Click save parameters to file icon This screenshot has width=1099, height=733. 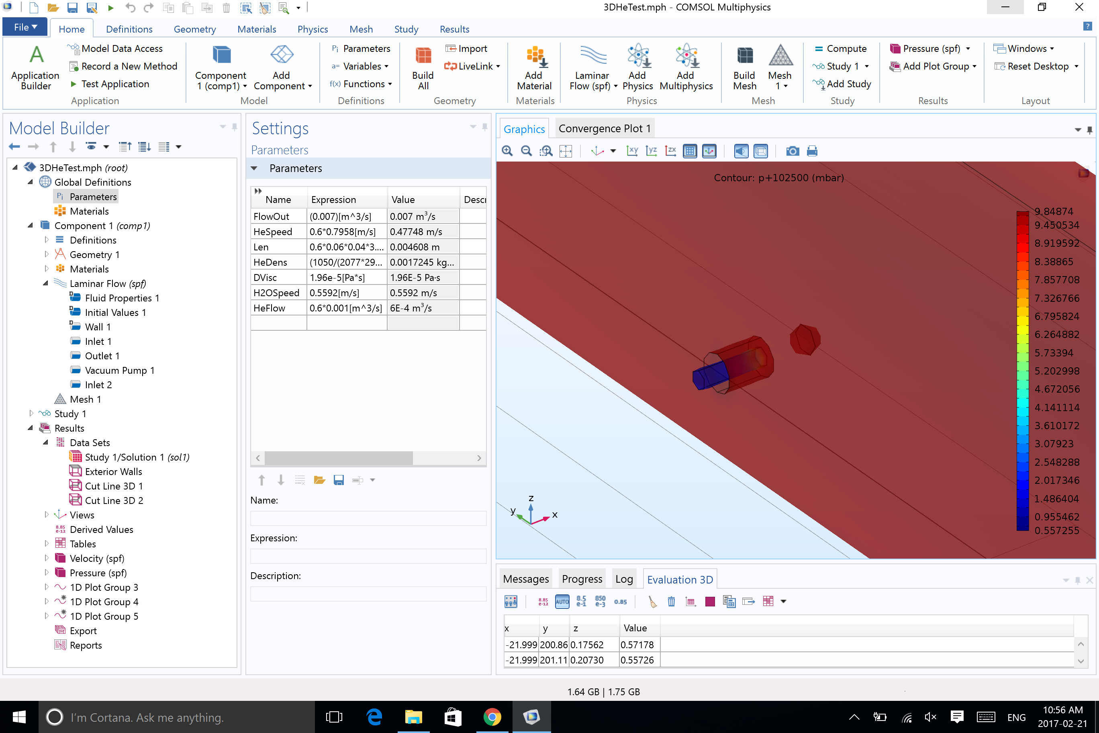tap(339, 480)
